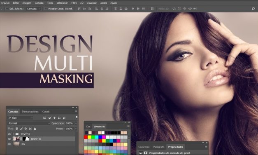The height and width of the screenshot is (155, 258).
Task: Click the 3D camera video icon
Action: (195, 9)
